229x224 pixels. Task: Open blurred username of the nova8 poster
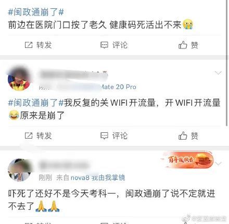[x=65, y=165]
